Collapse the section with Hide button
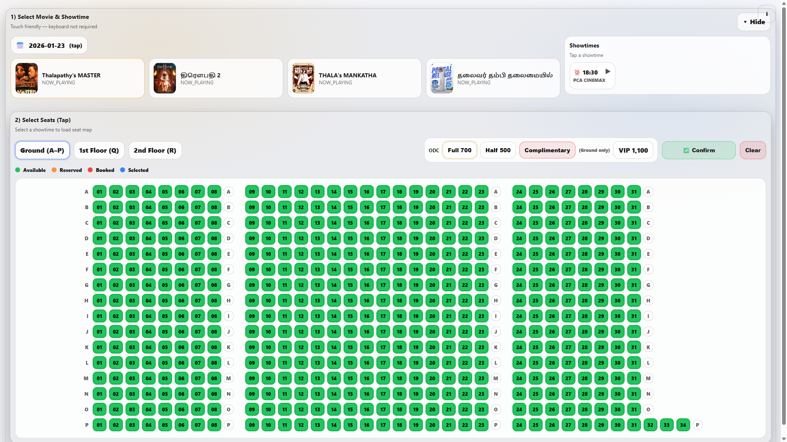The height and width of the screenshot is (442, 787). (754, 22)
